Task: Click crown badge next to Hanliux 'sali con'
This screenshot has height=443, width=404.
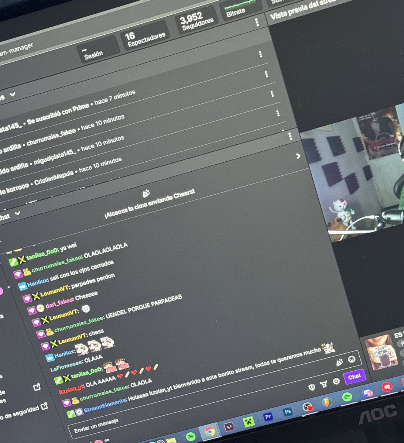Action: pyautogui.click(x=23, y=286)
